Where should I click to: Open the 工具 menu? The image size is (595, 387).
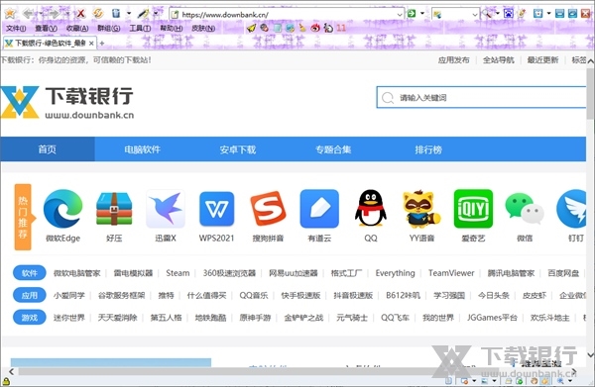[x=140, y=28]
